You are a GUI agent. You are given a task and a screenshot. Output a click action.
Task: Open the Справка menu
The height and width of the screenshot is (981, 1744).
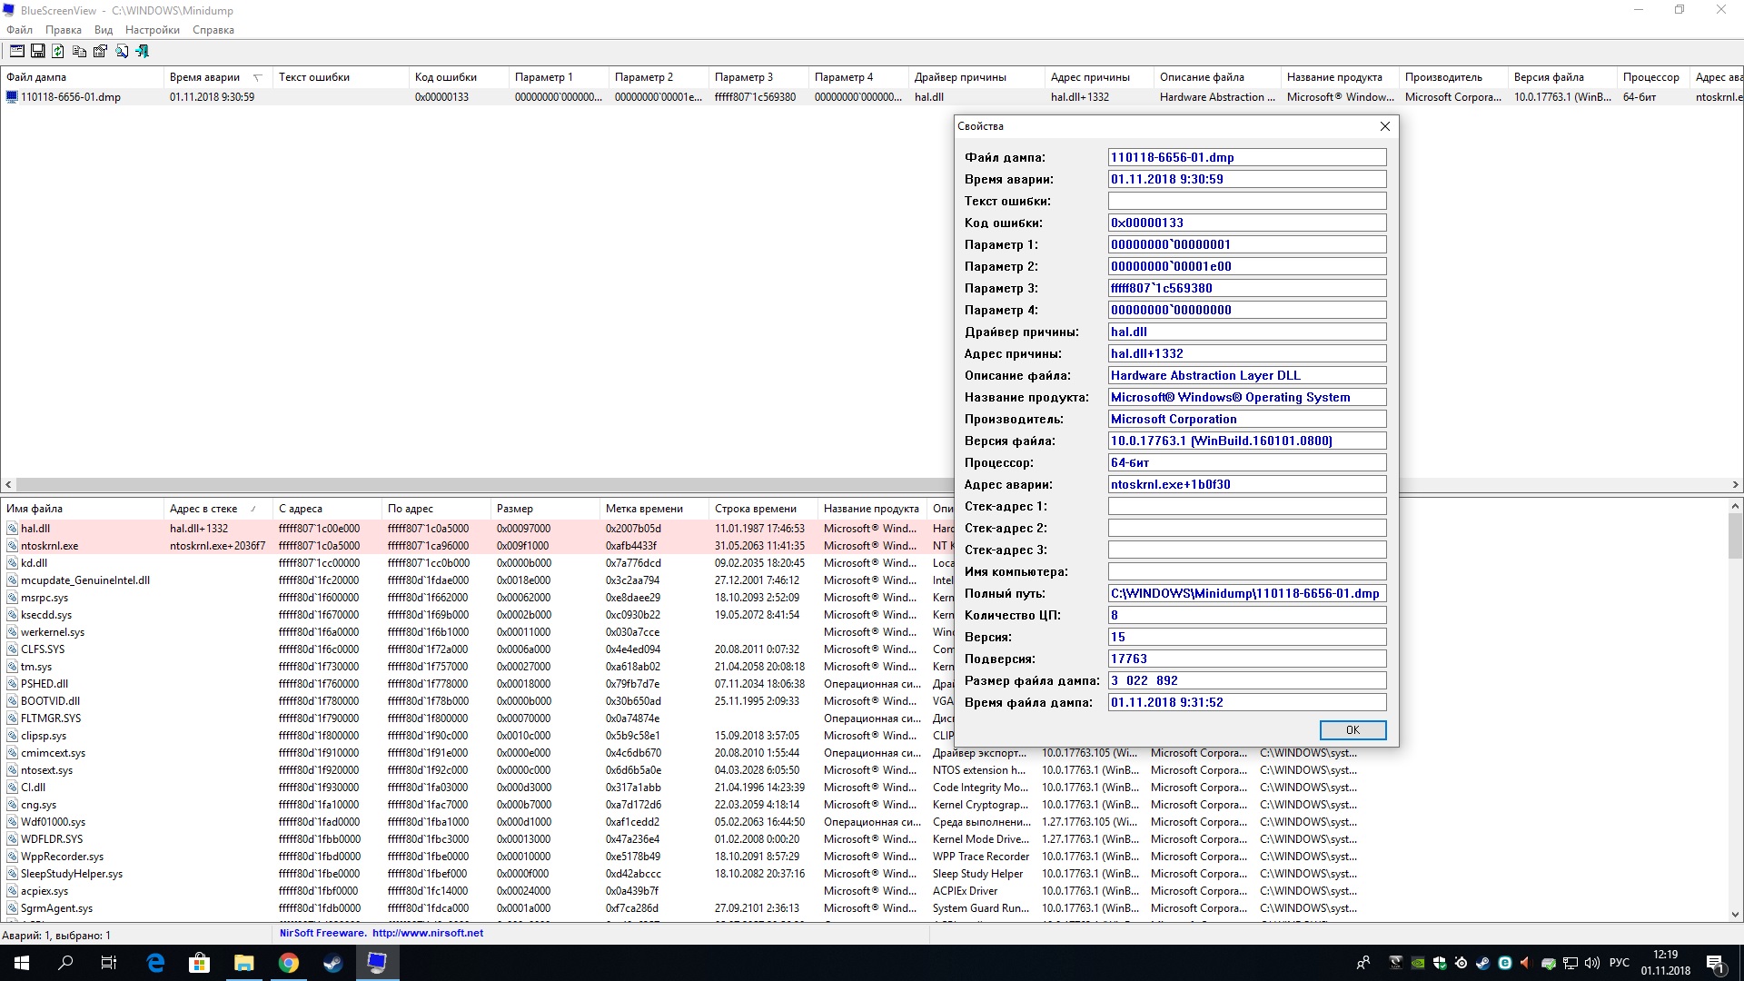213,30
